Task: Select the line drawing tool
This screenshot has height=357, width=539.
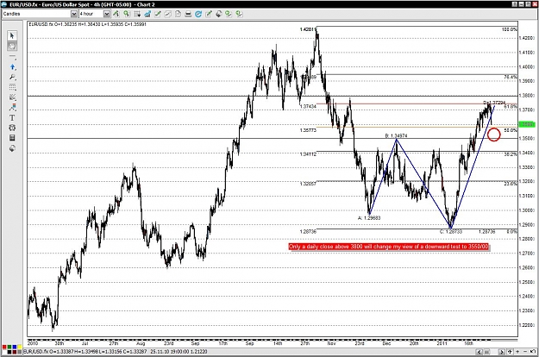Action: (x=12, y=56)
